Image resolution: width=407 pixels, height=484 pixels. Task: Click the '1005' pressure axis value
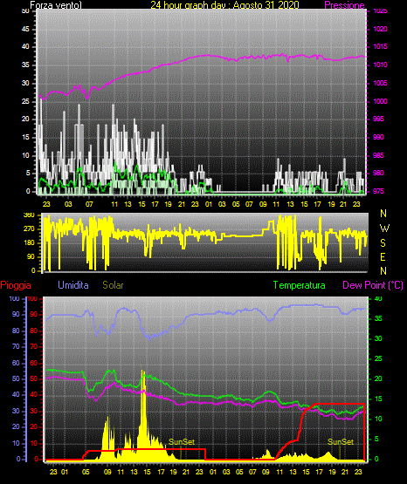tap(380, 83)
